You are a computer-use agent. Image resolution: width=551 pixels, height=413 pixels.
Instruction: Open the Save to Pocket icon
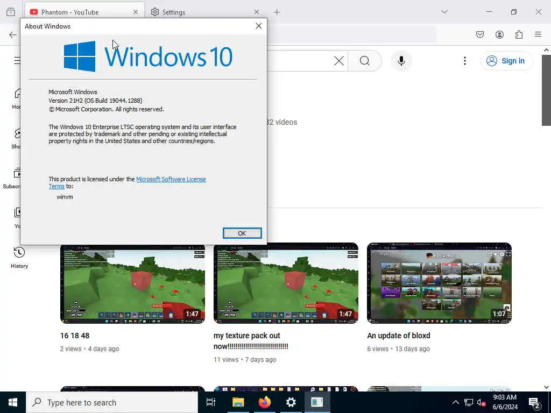[480, 34]
